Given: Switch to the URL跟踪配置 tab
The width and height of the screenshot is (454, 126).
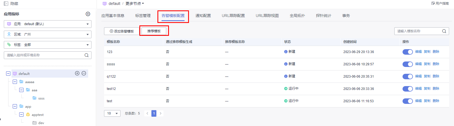Looking at the screenshot, I should (233, 16).
